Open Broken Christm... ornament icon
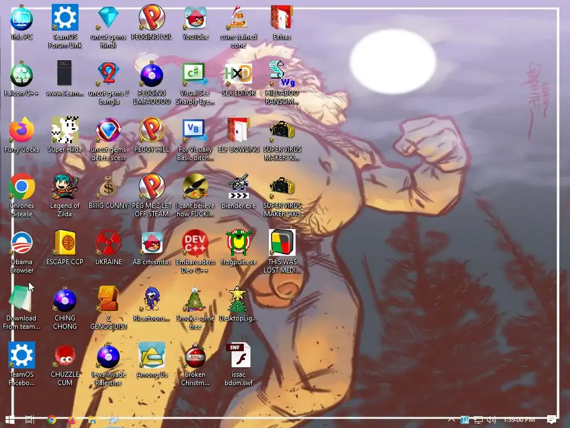 point(195,364)
